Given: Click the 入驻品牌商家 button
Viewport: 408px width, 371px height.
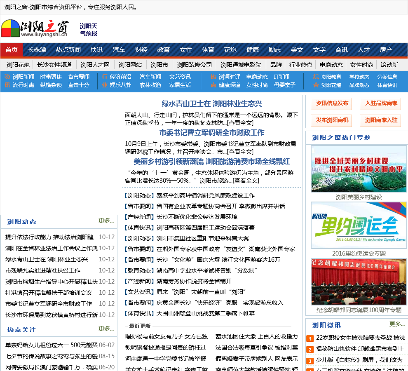Looking at the screenshot, I should coord(380,103).
